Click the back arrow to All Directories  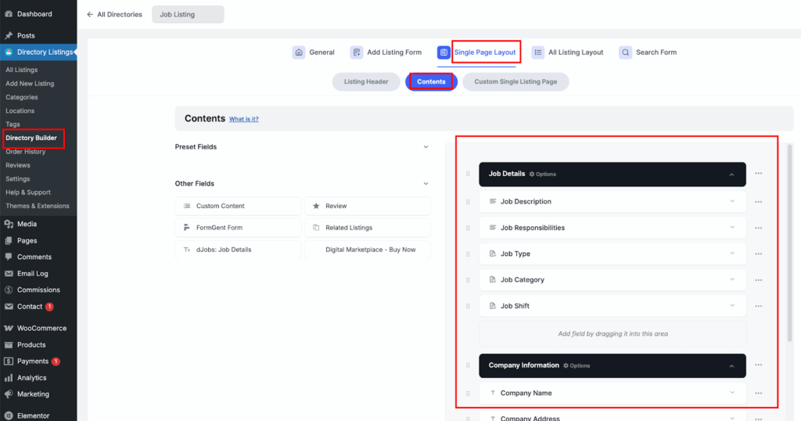coord(90,15)
